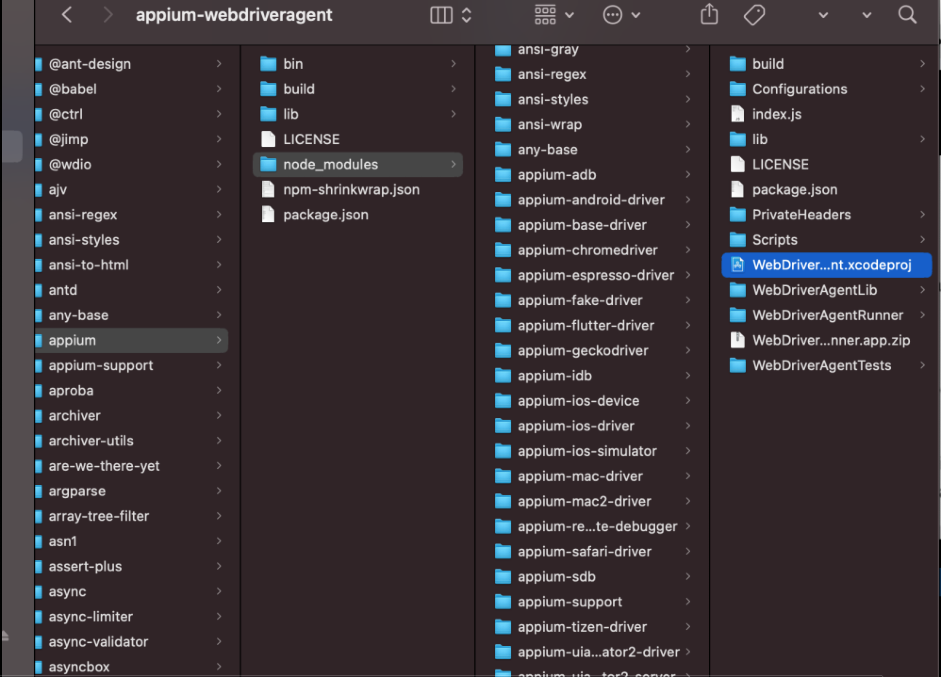Click the group-by grid icon
Viewport: 941px width, 677px height.
(545, 15)
